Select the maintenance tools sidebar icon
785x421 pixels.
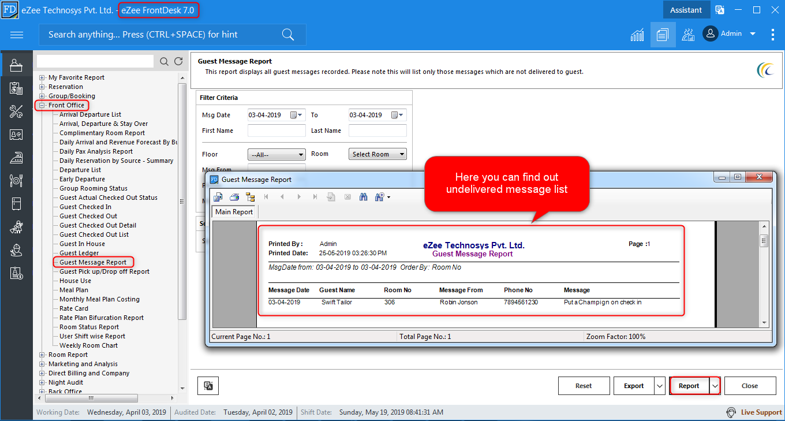pos(16,111)
